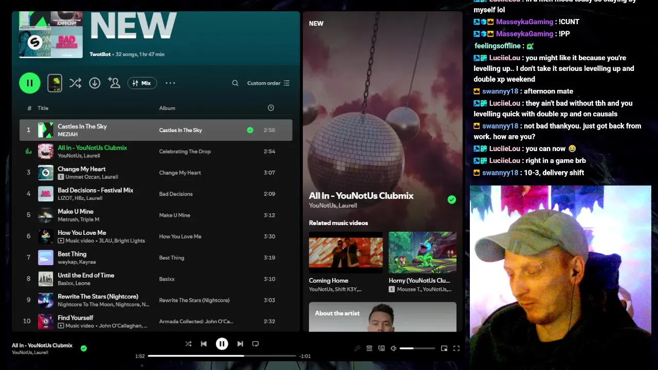Open the Custom order sort dropdown
The width and height of the screenshot is (658, 370).
[268, 83]
